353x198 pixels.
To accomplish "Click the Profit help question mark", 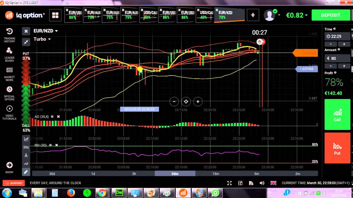I will tap(335, 73).
